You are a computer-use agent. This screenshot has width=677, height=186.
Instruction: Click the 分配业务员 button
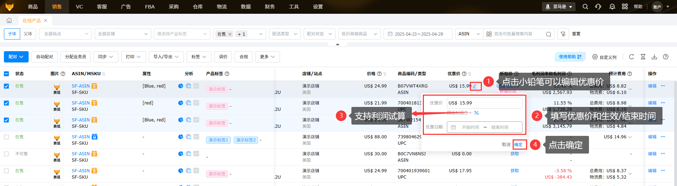[x=76, y=57]
